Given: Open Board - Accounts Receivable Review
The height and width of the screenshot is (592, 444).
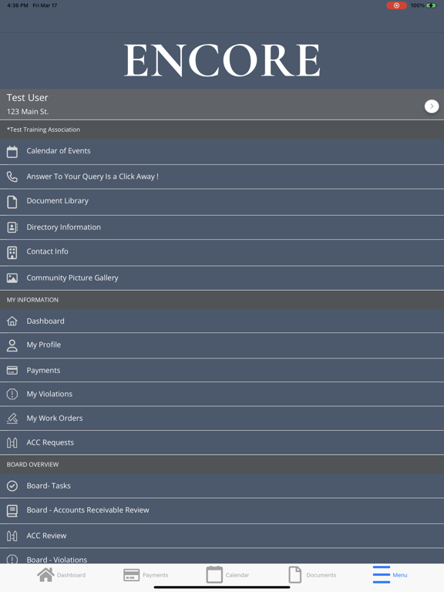Looking at the screenshot, I should pos(222,511).
